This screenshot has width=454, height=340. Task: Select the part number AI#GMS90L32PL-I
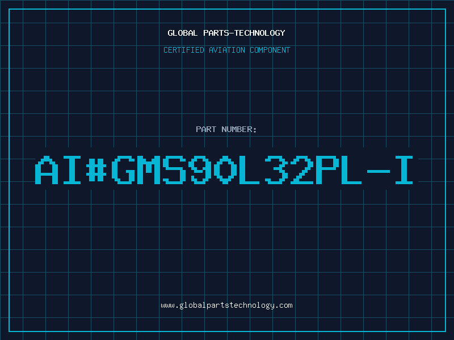[x=224, y=170]
